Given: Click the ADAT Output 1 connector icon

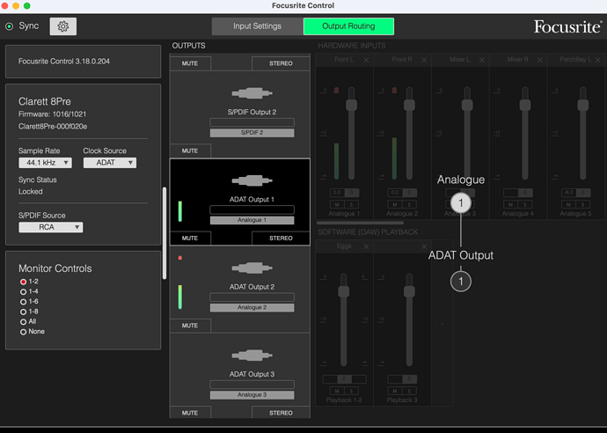Looking at the screenshot, I should point(252,180).
